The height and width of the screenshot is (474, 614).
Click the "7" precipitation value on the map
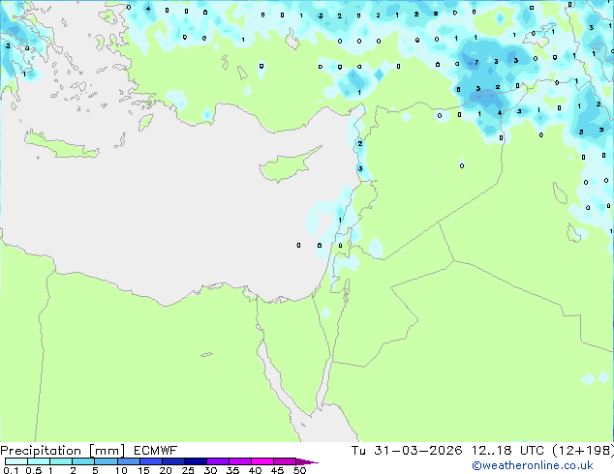click(x=476, y=62)
